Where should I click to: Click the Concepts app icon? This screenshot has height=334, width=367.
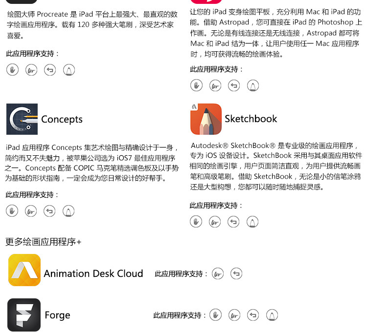point(22,119)
